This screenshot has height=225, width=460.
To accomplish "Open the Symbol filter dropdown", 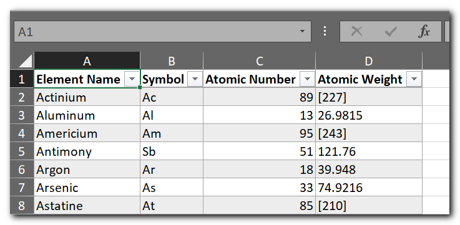I will 195,79.
